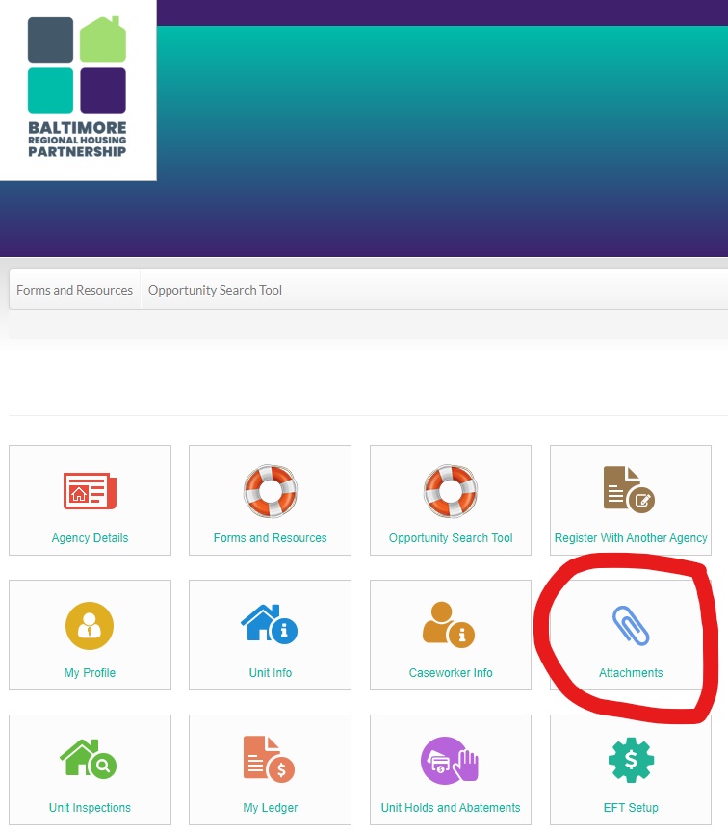Open the Caseworker Info person icon
The image size is (728, 832).
coord(450,625)
